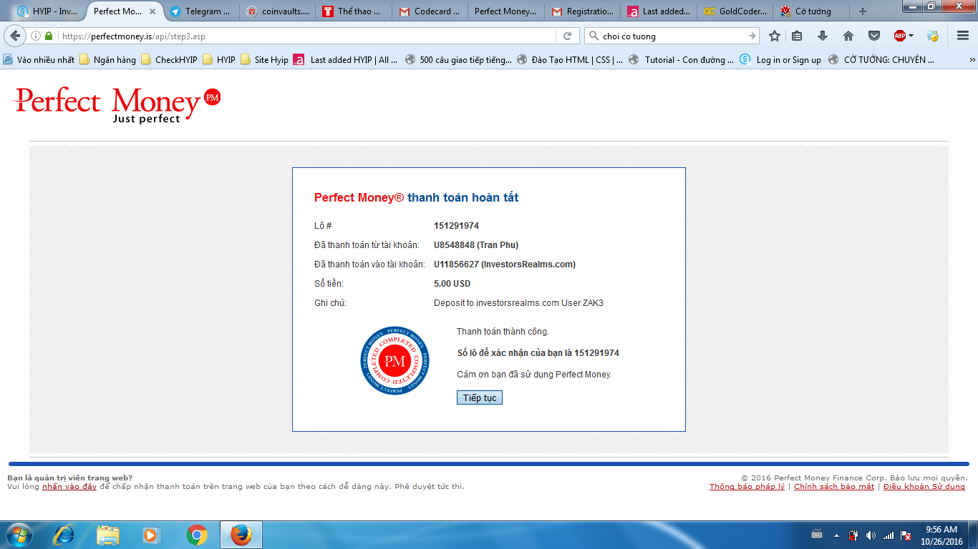Switch to the Last added... tab

[x=659, y=11]
